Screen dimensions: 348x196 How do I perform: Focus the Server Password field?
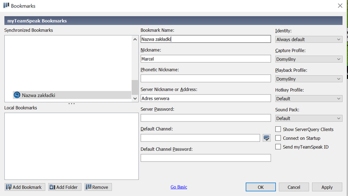pos(205,118)
